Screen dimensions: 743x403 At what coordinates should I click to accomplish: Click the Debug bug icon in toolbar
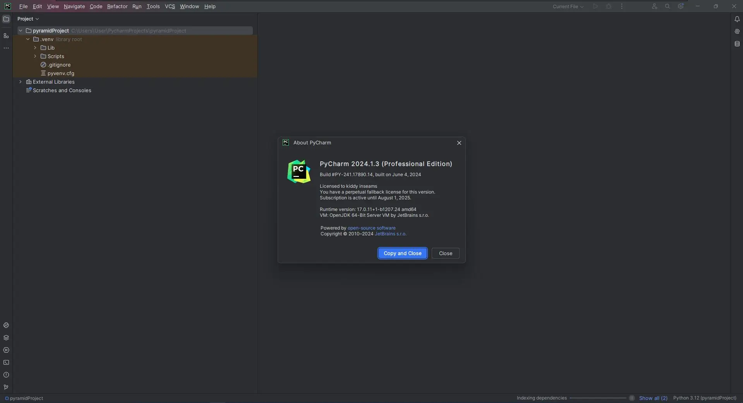pyautogui.click(x=609, y=6)
